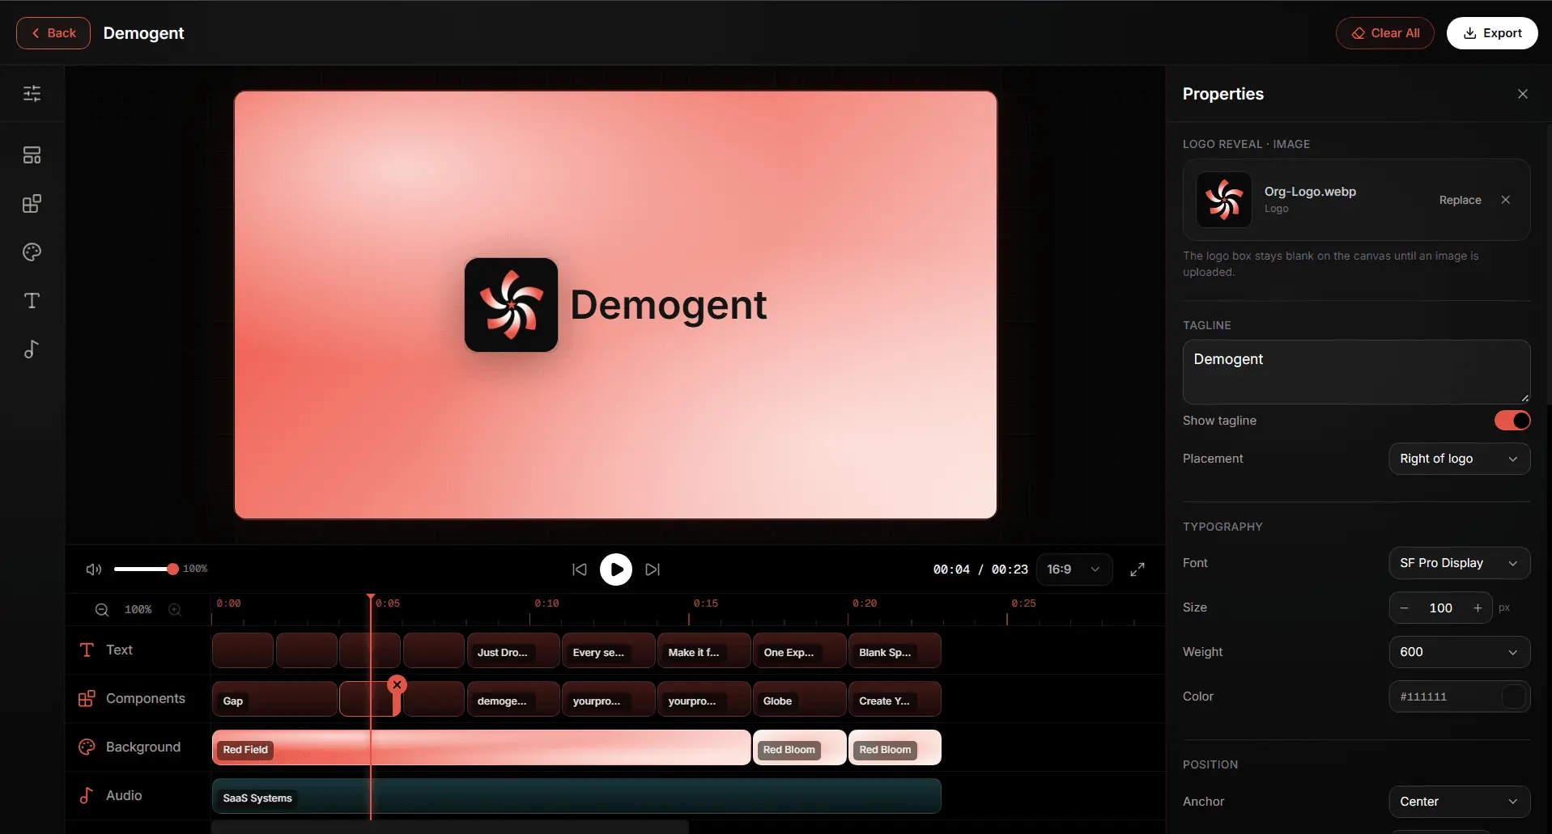Open the background palette panel in sidebar
The image size is (1552, 834).
click(32, 252)
